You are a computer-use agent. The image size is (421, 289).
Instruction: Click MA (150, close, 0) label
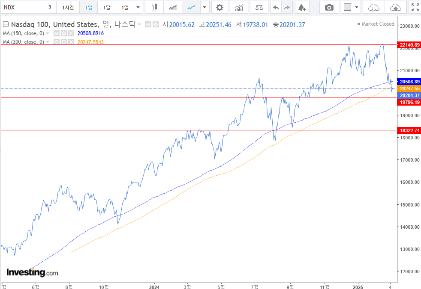[23, 33]
